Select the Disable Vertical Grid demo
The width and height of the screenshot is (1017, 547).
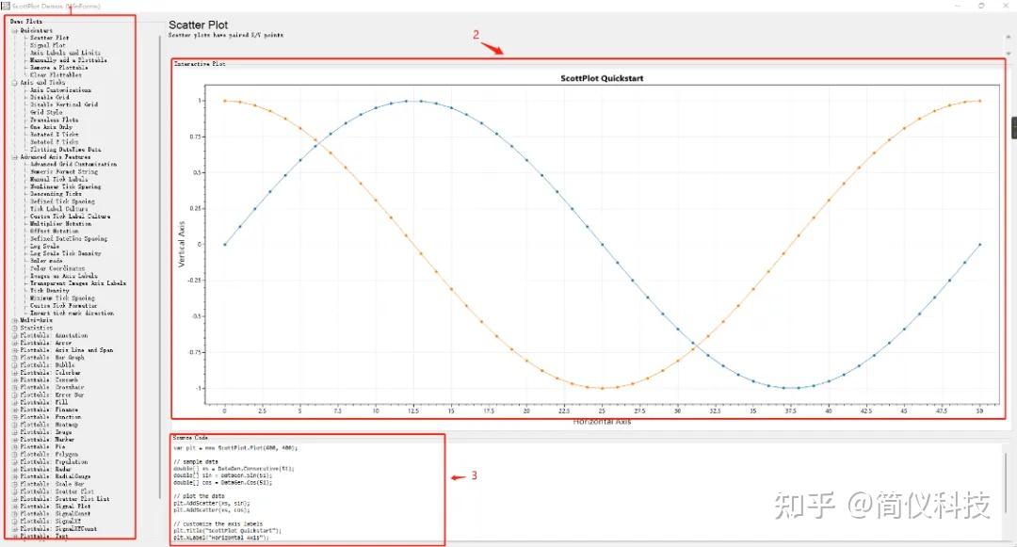[x=64, y=105]
